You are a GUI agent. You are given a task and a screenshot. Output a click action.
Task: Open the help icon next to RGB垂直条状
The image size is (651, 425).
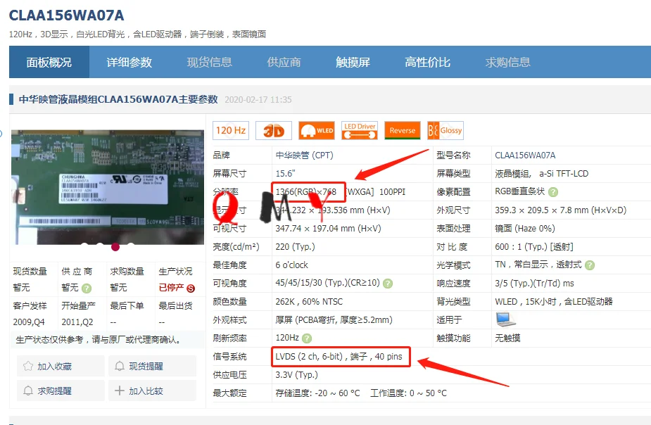tap(553, 192)
